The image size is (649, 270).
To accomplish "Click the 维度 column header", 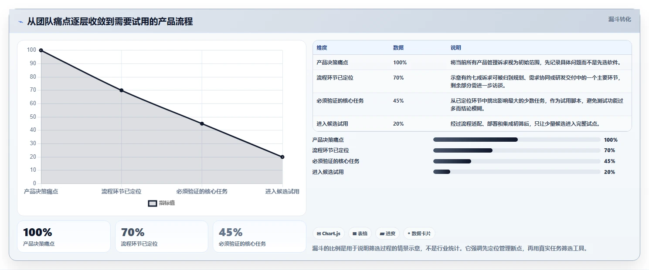I will (x=322, y=48).
